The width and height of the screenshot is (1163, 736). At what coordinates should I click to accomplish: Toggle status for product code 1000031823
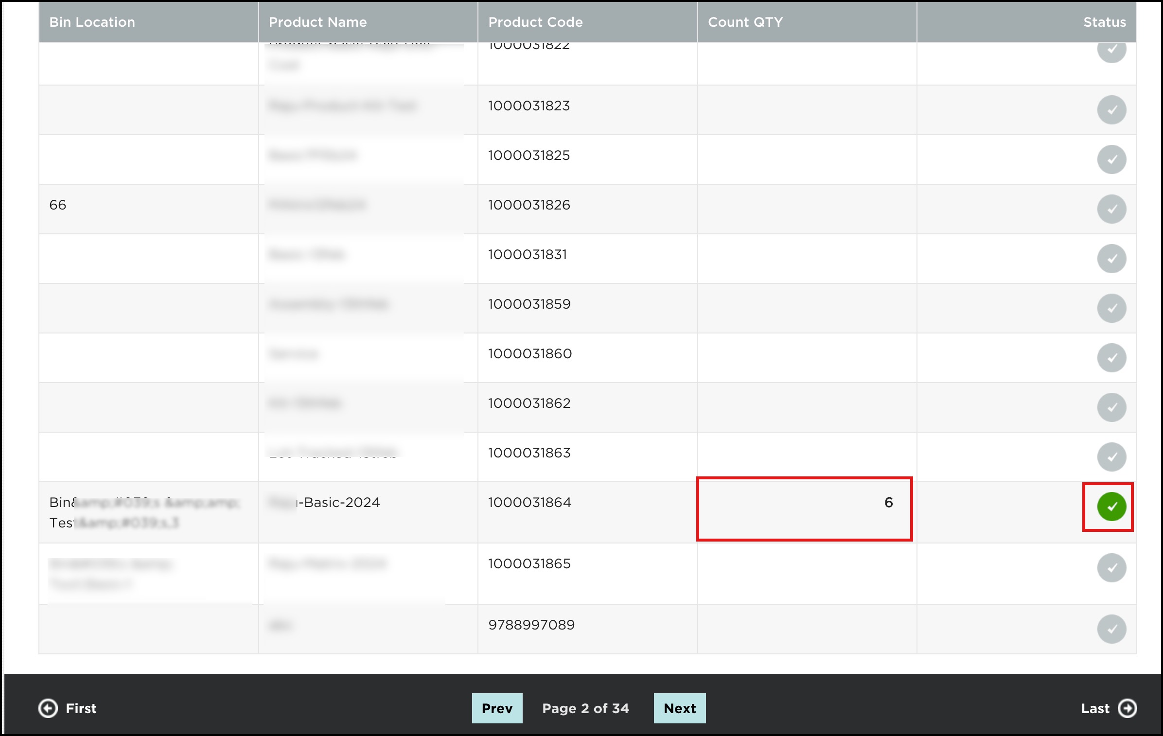click(1111, 110)
